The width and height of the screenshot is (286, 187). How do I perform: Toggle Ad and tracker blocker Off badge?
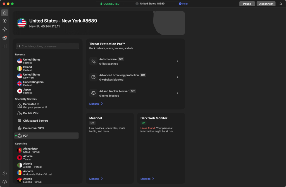click(x=133, y=91)
